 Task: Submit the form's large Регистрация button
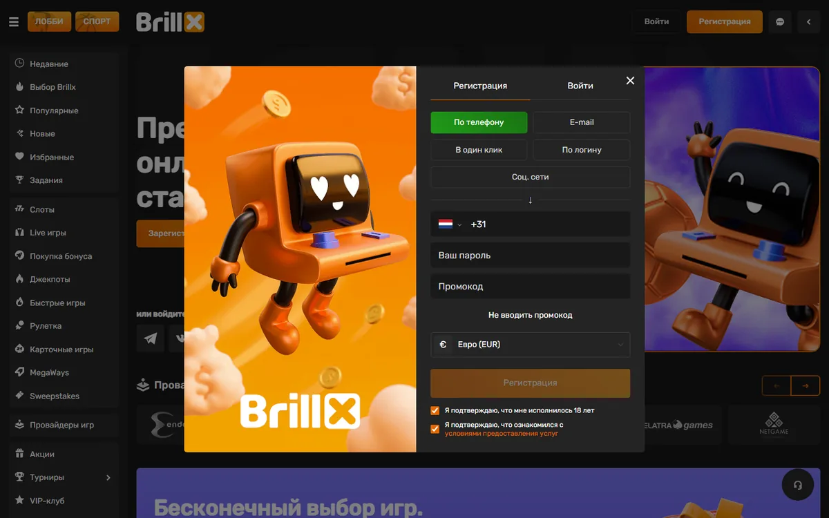530,383
